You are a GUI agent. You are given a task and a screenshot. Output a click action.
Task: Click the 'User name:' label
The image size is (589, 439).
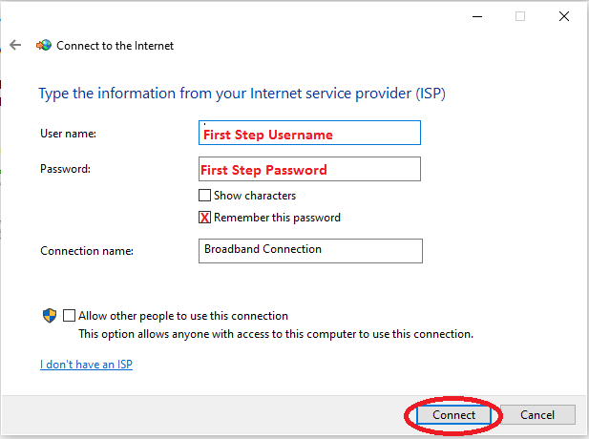pyautogui.click(x=68, y=134)
